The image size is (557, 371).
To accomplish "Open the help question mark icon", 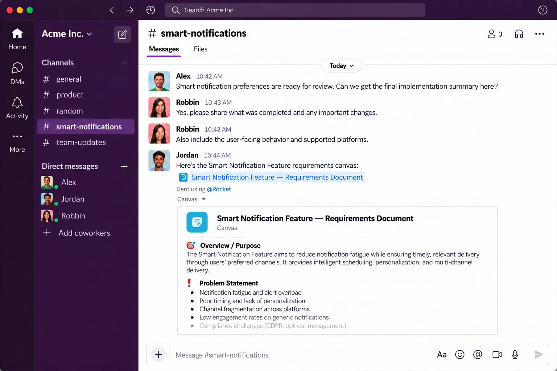I will point(542,10).
